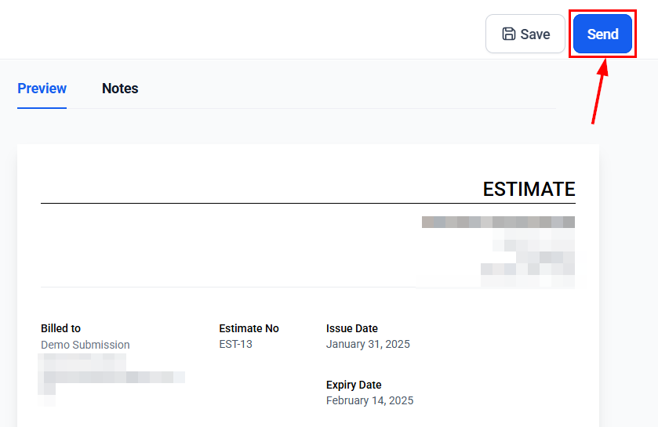The width and height of the screenshot is (658, 427).
Task: Select the Preview tab
Action: [42, 89]
